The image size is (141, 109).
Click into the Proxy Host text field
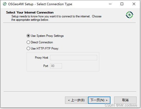(x=74, y=58)
